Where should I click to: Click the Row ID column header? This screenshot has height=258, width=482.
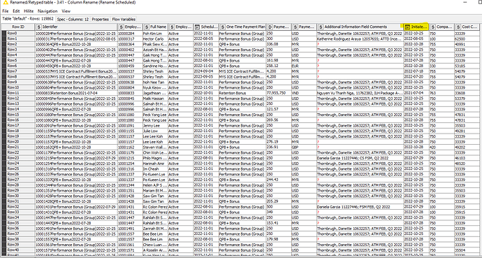18,27
